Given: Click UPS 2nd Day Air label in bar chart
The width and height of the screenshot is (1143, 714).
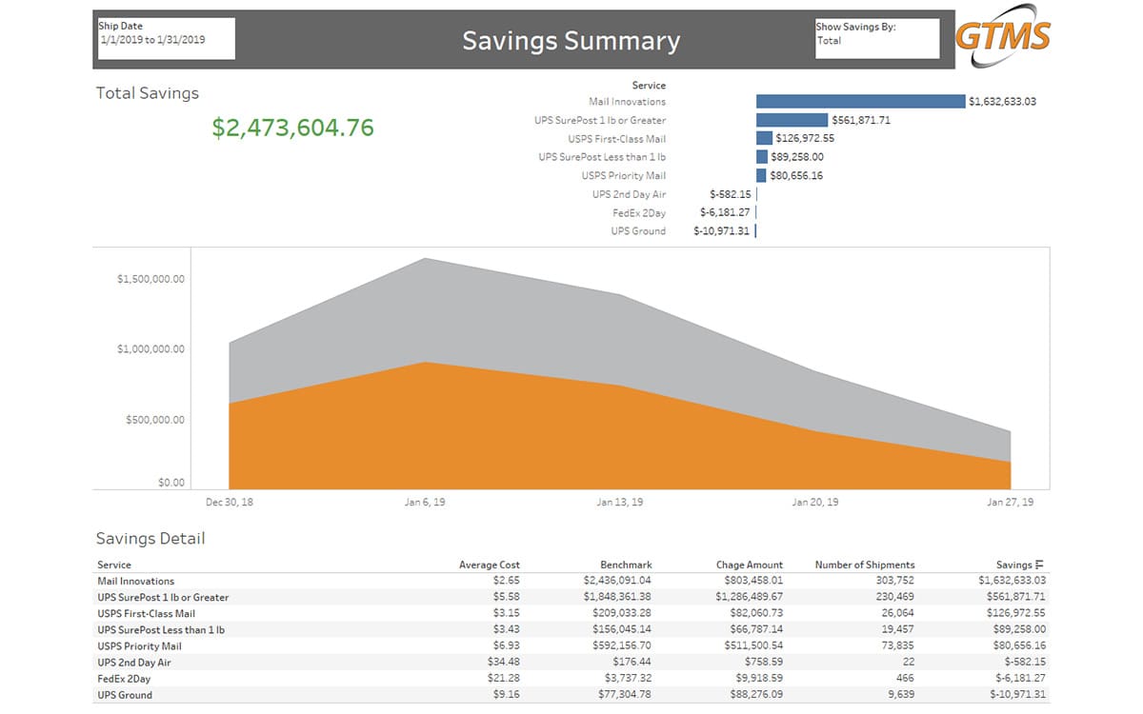Looking at the screenshot, I should (629, 194).
